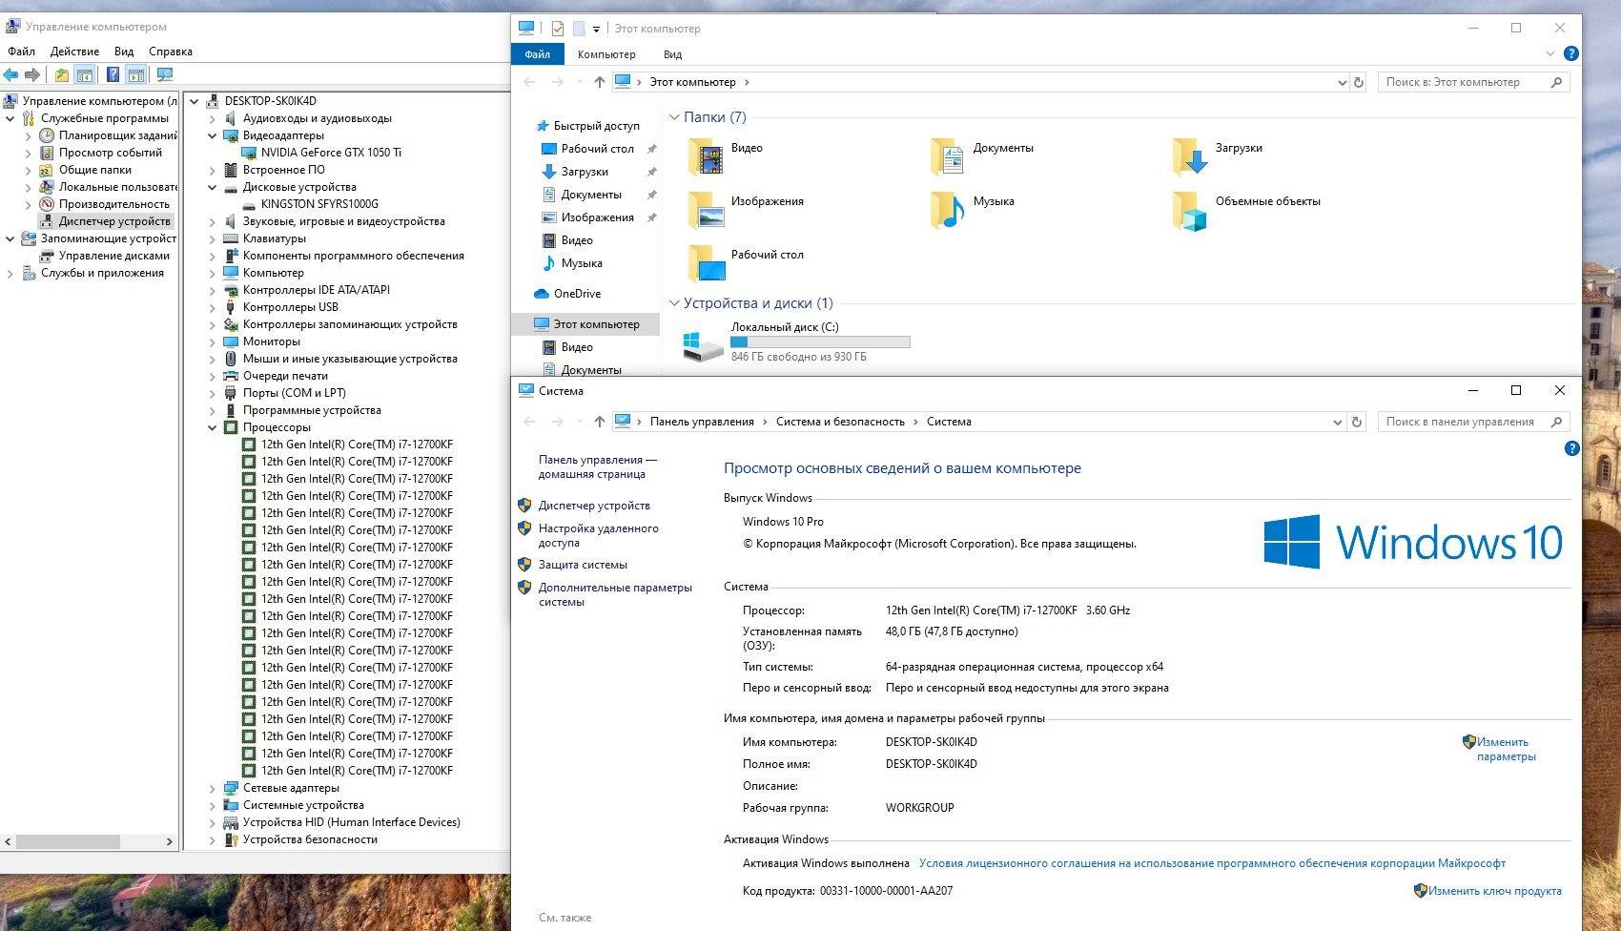1621x931 pixels.
Task: Click the Изменить параметры link
Action: [1506, 749]
